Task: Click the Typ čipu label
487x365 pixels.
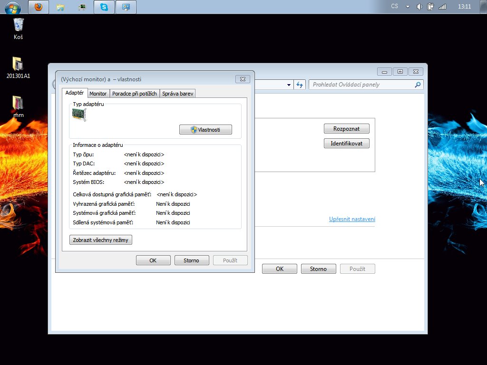Action: (x=83, y=154)
